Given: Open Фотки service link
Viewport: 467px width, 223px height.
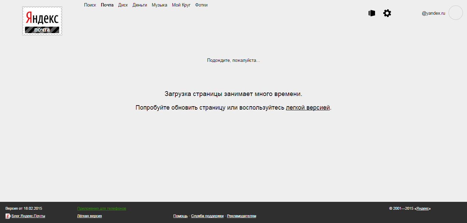Looking at the screenshot, I should tap(201, 5).
